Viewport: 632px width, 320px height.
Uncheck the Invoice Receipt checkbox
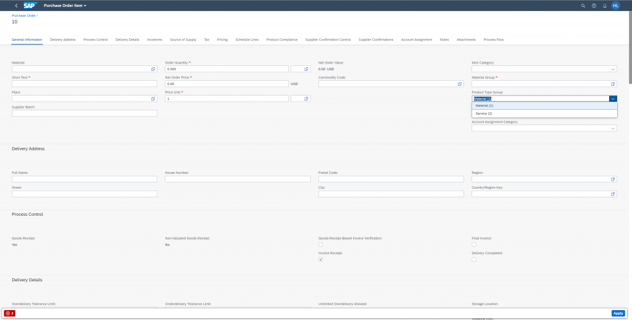pyautogui.click(x=321, y=260)
